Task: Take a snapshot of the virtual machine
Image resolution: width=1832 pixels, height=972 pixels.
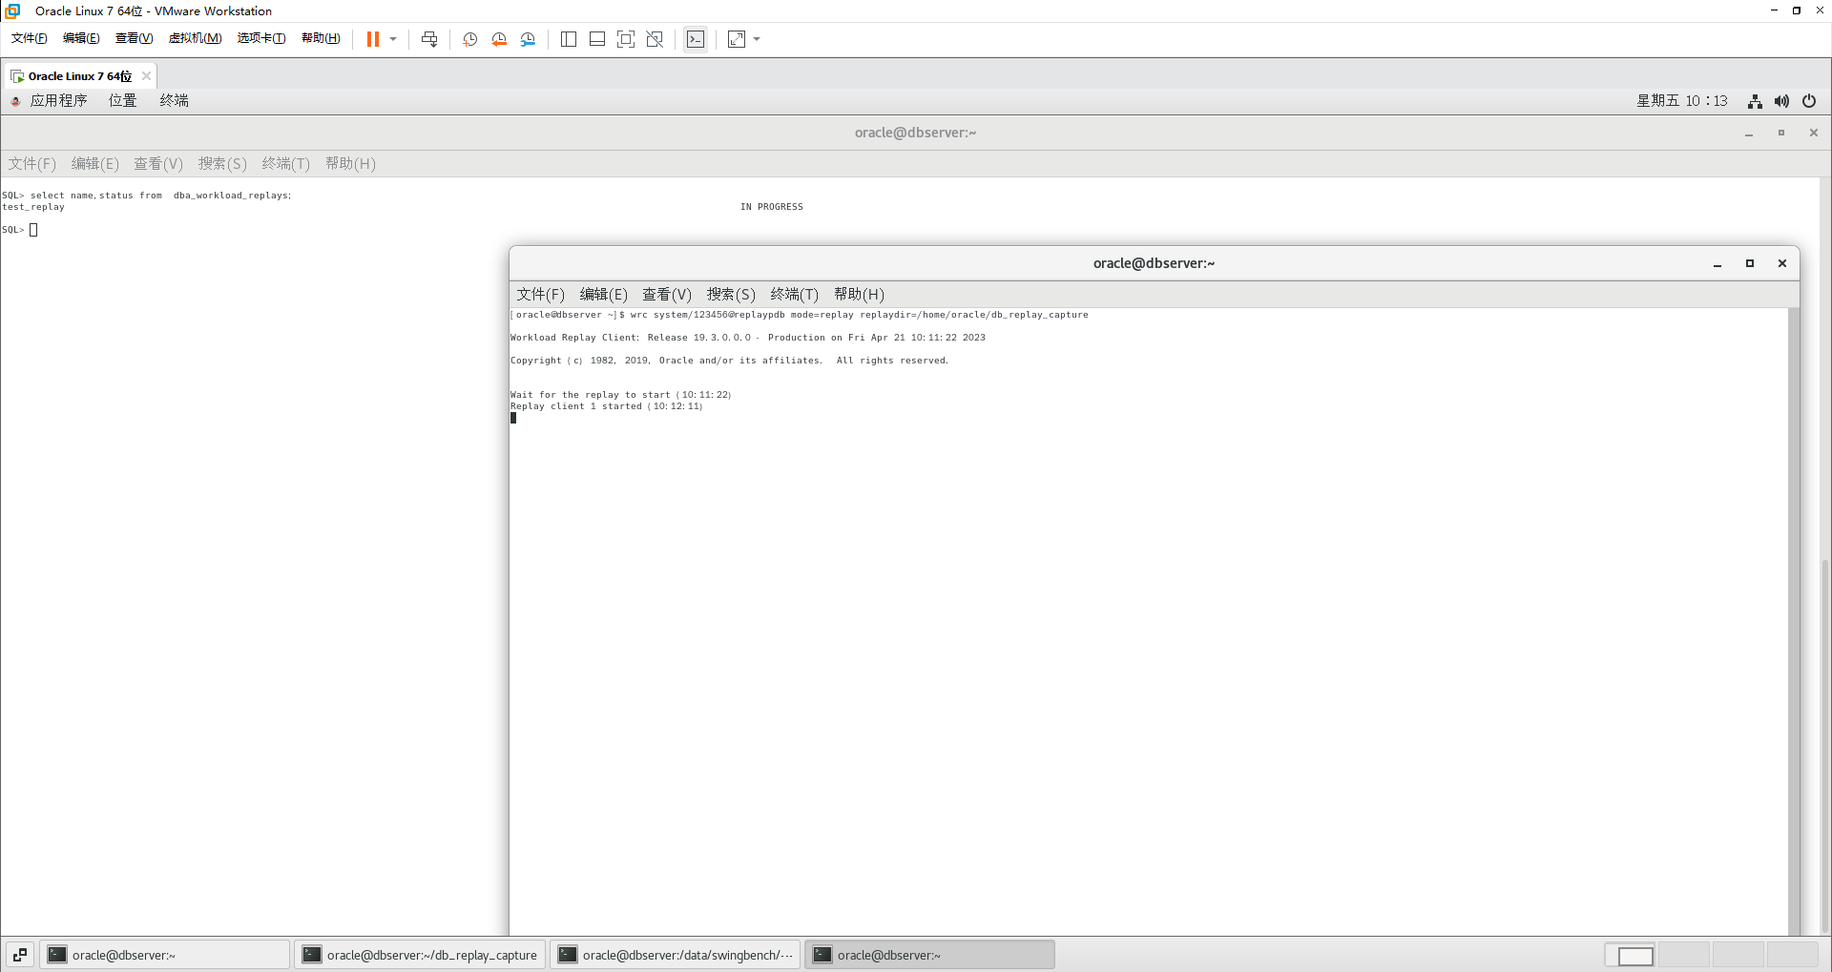Action: (x=470, y=39)
